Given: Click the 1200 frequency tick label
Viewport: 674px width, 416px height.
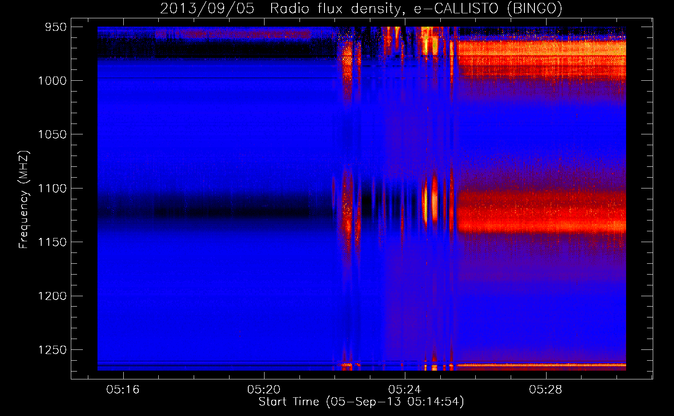Looking at the screenshot, I should (x=52, y=296).
